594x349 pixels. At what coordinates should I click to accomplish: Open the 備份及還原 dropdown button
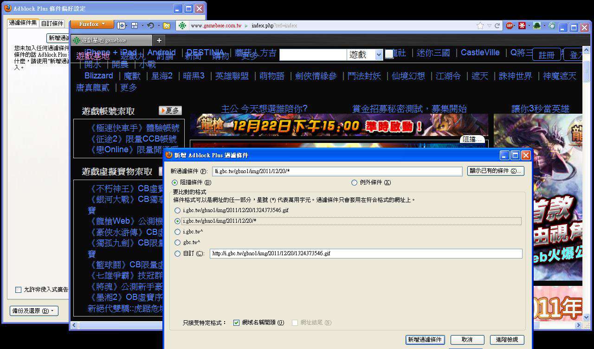34,310
